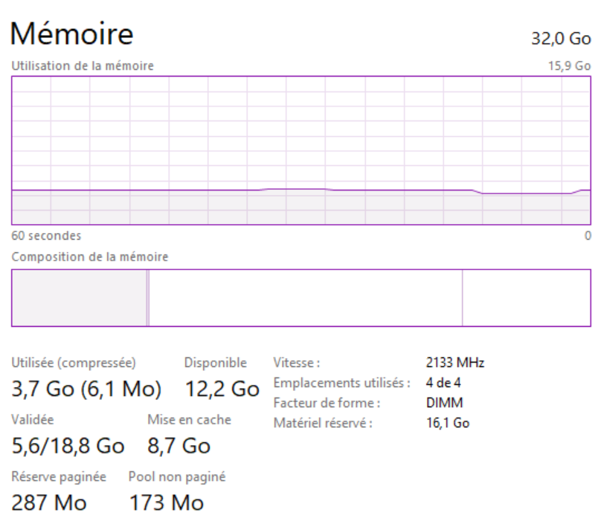The image size is (598, 527).
Task: Select the Utilisée (compressée) label
Action: [74, 363]
